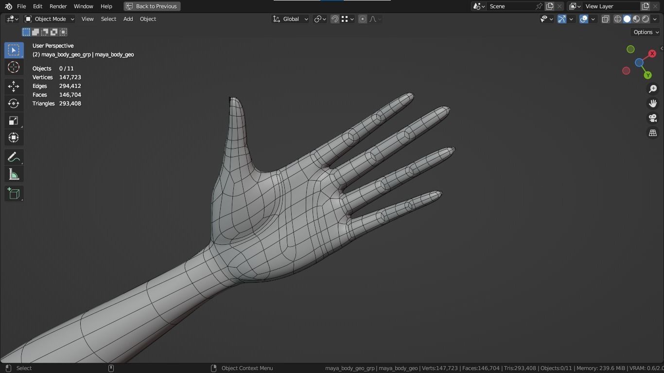Screen dimensions: 664x373
Task: Click the Blender logo icon
Action: pos(8,6)
